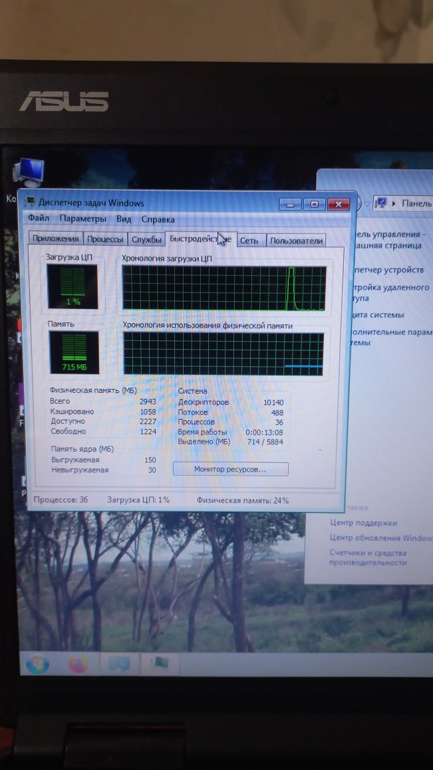
Task: Click the Выделено value 714 / 5884
Action: tap(264, 442)
